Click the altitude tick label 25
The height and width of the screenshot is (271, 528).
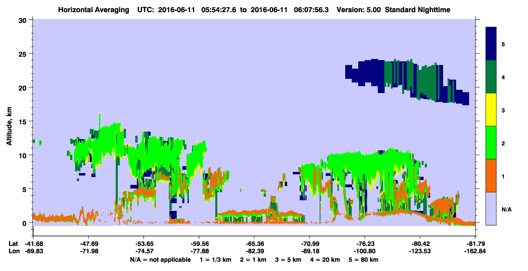click(x=24, y=54)
